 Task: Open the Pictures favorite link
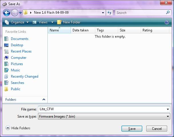[x=17, y=64]
